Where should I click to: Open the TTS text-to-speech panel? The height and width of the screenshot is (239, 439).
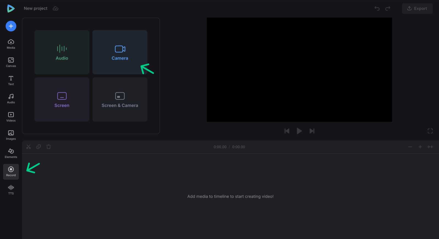(11, 190)
